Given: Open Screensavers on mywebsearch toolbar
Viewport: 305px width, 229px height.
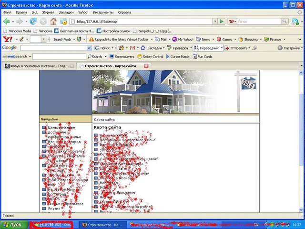Looking at the screenshot, I should (122, 57).
